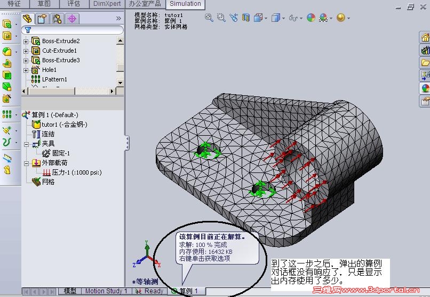Open SolidWorks Resources home in task pane

tap(425, 37)
